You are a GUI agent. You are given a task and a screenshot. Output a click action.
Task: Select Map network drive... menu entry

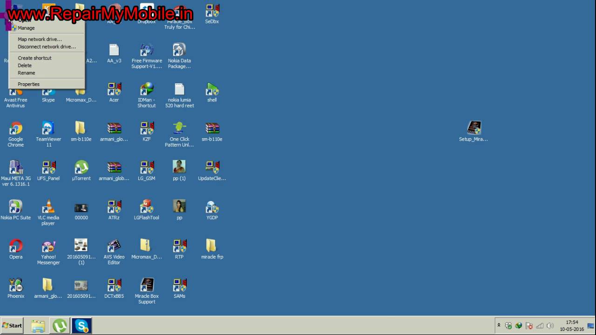tap(47, 39)
